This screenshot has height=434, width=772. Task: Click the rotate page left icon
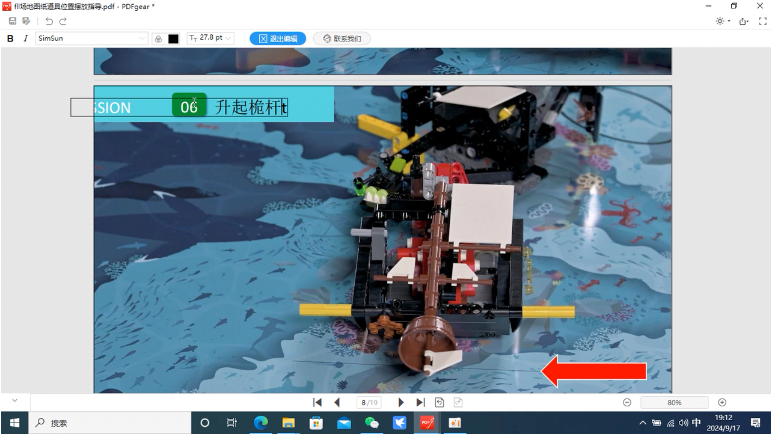(440, 402)
